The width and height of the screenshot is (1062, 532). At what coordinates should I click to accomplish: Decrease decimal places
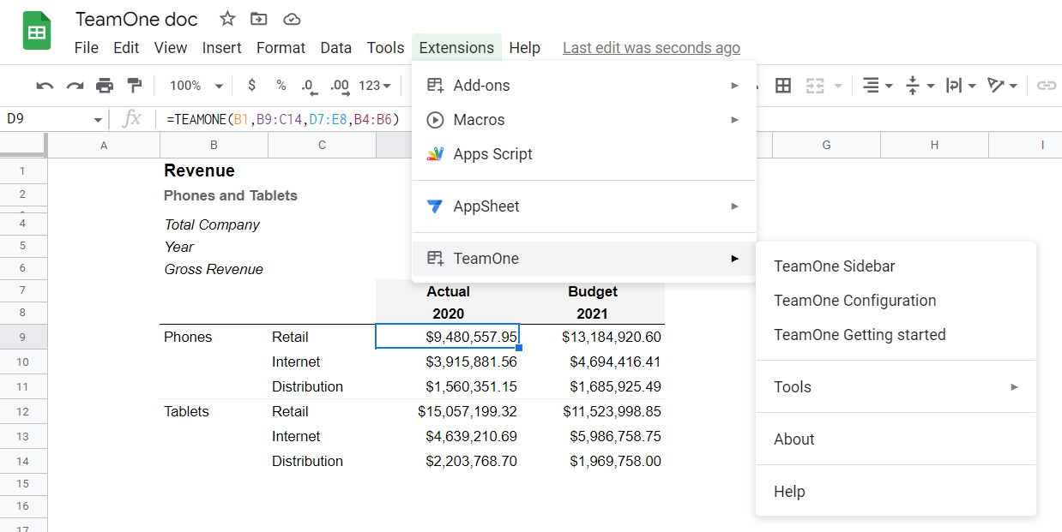click(309, 86)
